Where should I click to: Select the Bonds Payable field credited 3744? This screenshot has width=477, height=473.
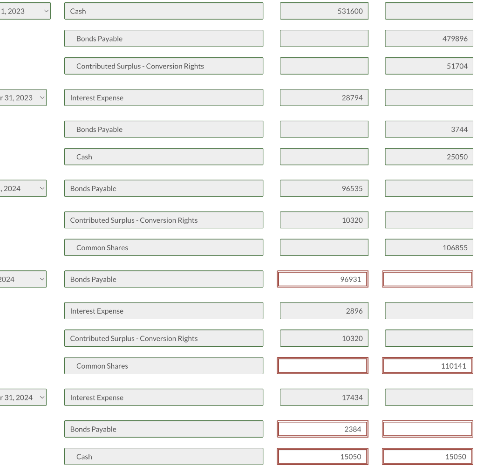click(164, 130)
